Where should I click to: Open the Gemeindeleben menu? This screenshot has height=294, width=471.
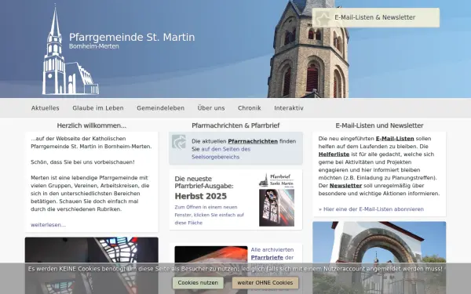pyautogui.click(x=161, y=108)
